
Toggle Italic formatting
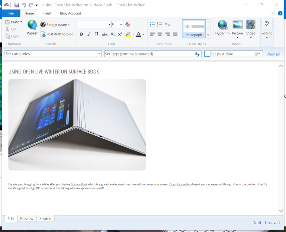pyautogui.click(x=89, y=34)
